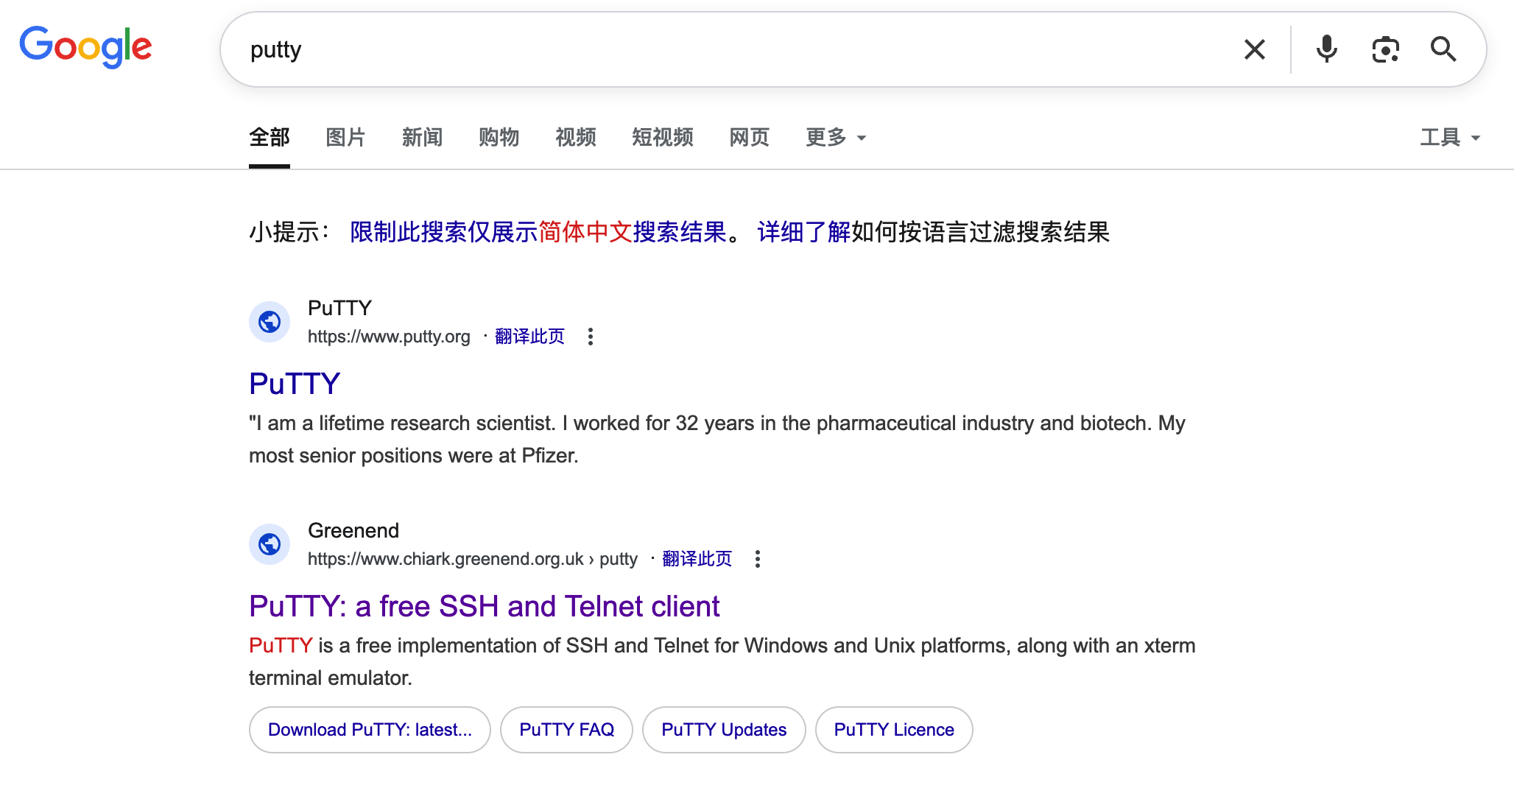Open 'PuTTY: a free SSH and Telnet client'

(484, 606)
